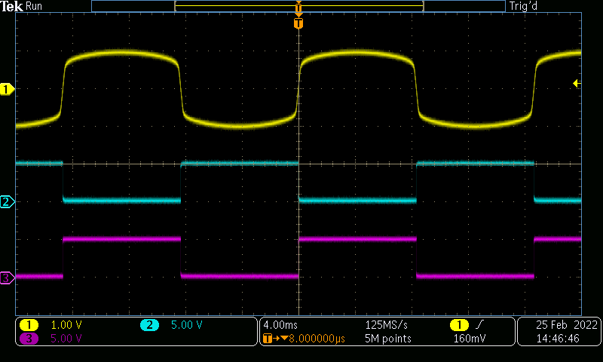The width and height of the screenshot is (603, 362).
Task: Click the Tek logo
Action: coord(13,6)
